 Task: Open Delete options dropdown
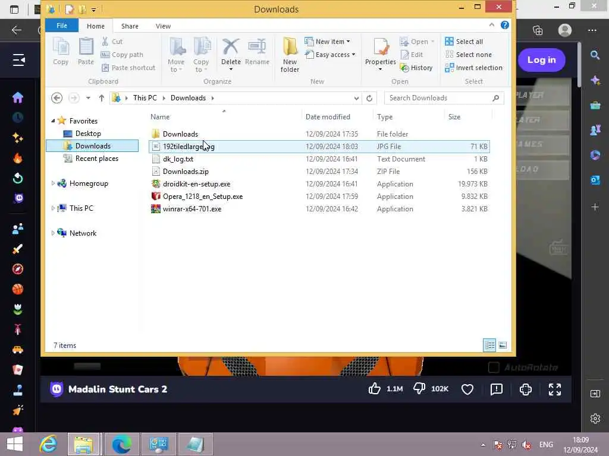click(231, 69)
